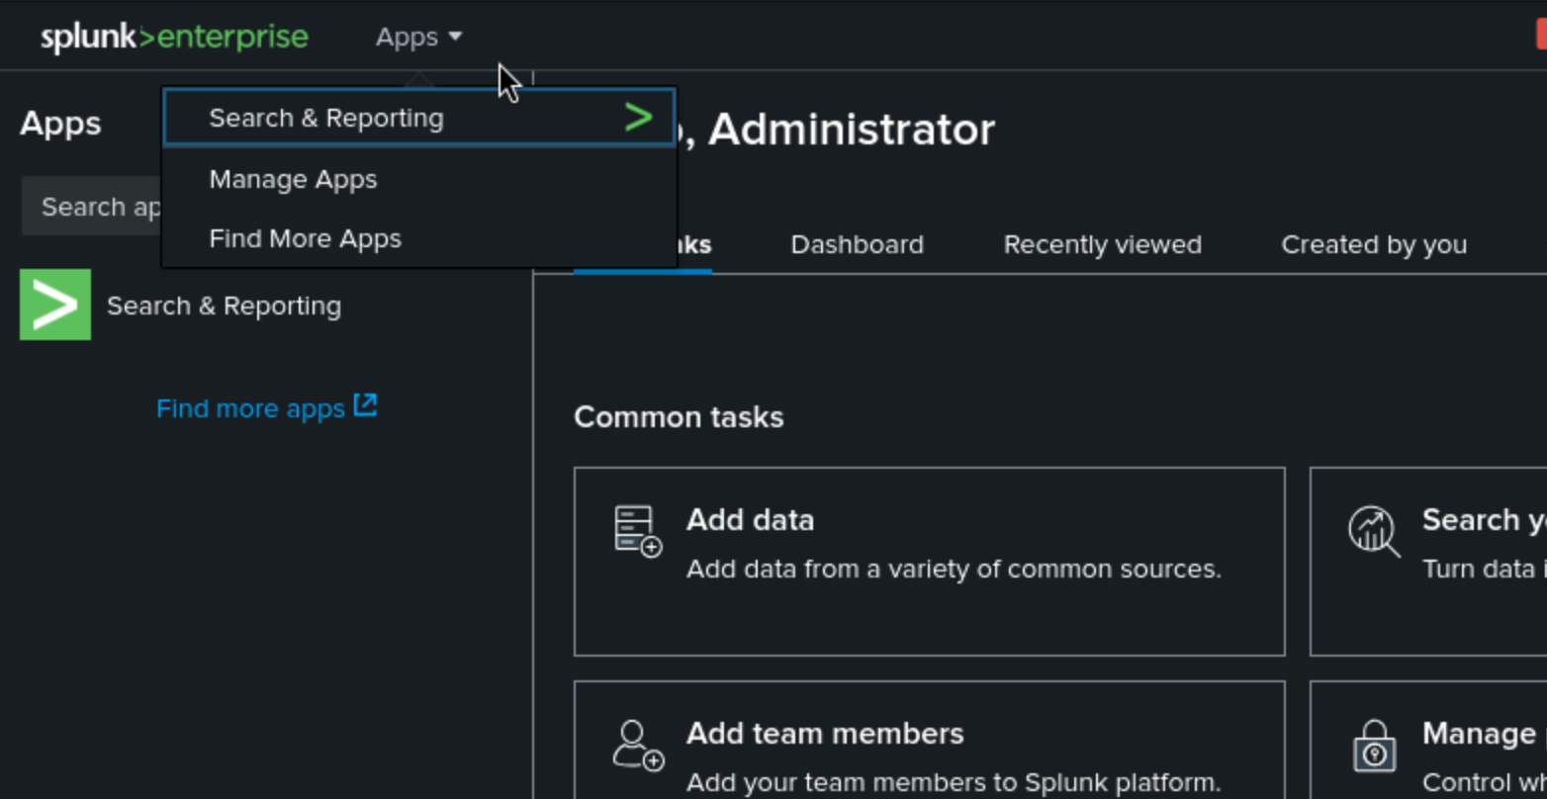Image resolution: width=1547 pixels, height=799 pixels.
Task: Open the Search & Reporting sidebar label
Action: pyautogui.click(x=224, y=307)
